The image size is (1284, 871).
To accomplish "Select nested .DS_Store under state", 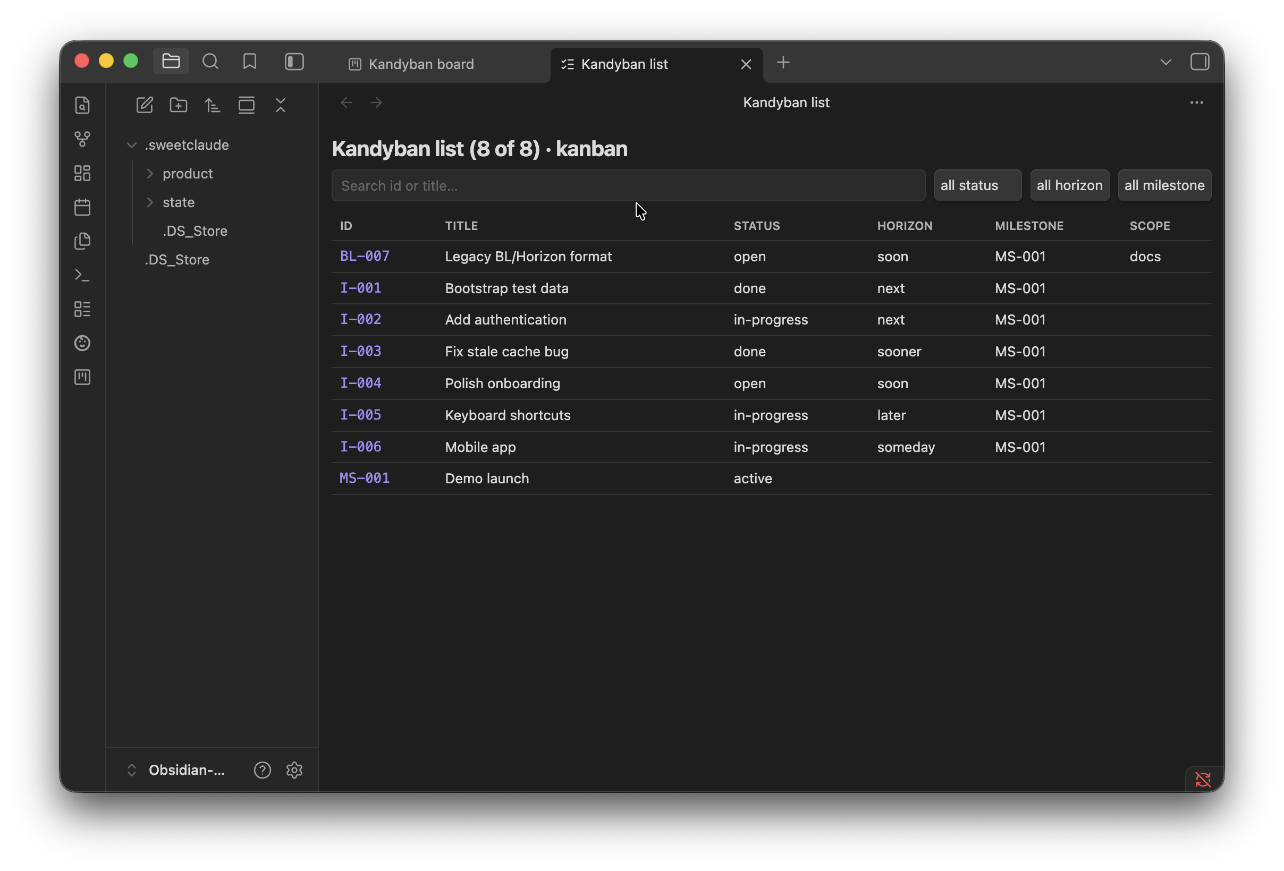I will [195, 231].
